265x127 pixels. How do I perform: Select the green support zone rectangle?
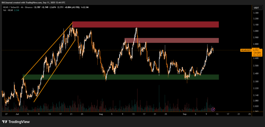[x=121, y=77]
